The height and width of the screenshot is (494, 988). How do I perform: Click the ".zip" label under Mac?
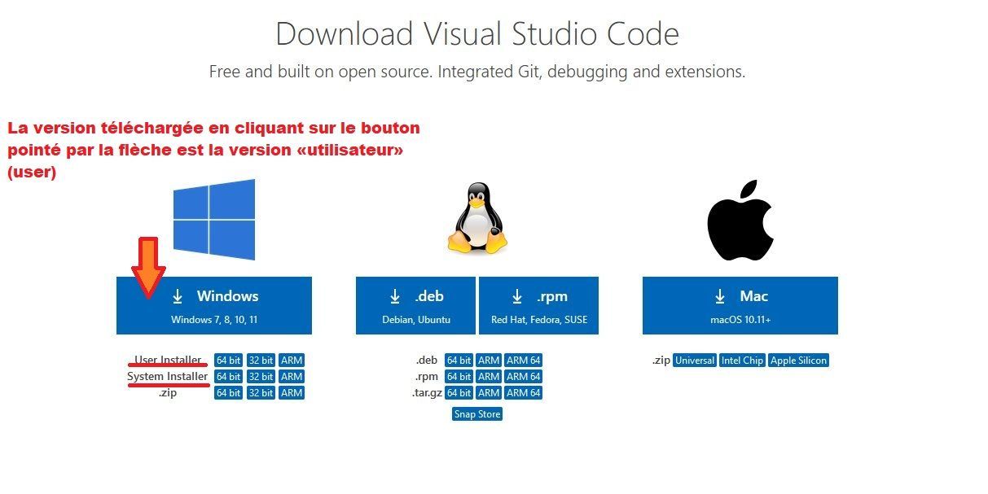pos(661,361)
